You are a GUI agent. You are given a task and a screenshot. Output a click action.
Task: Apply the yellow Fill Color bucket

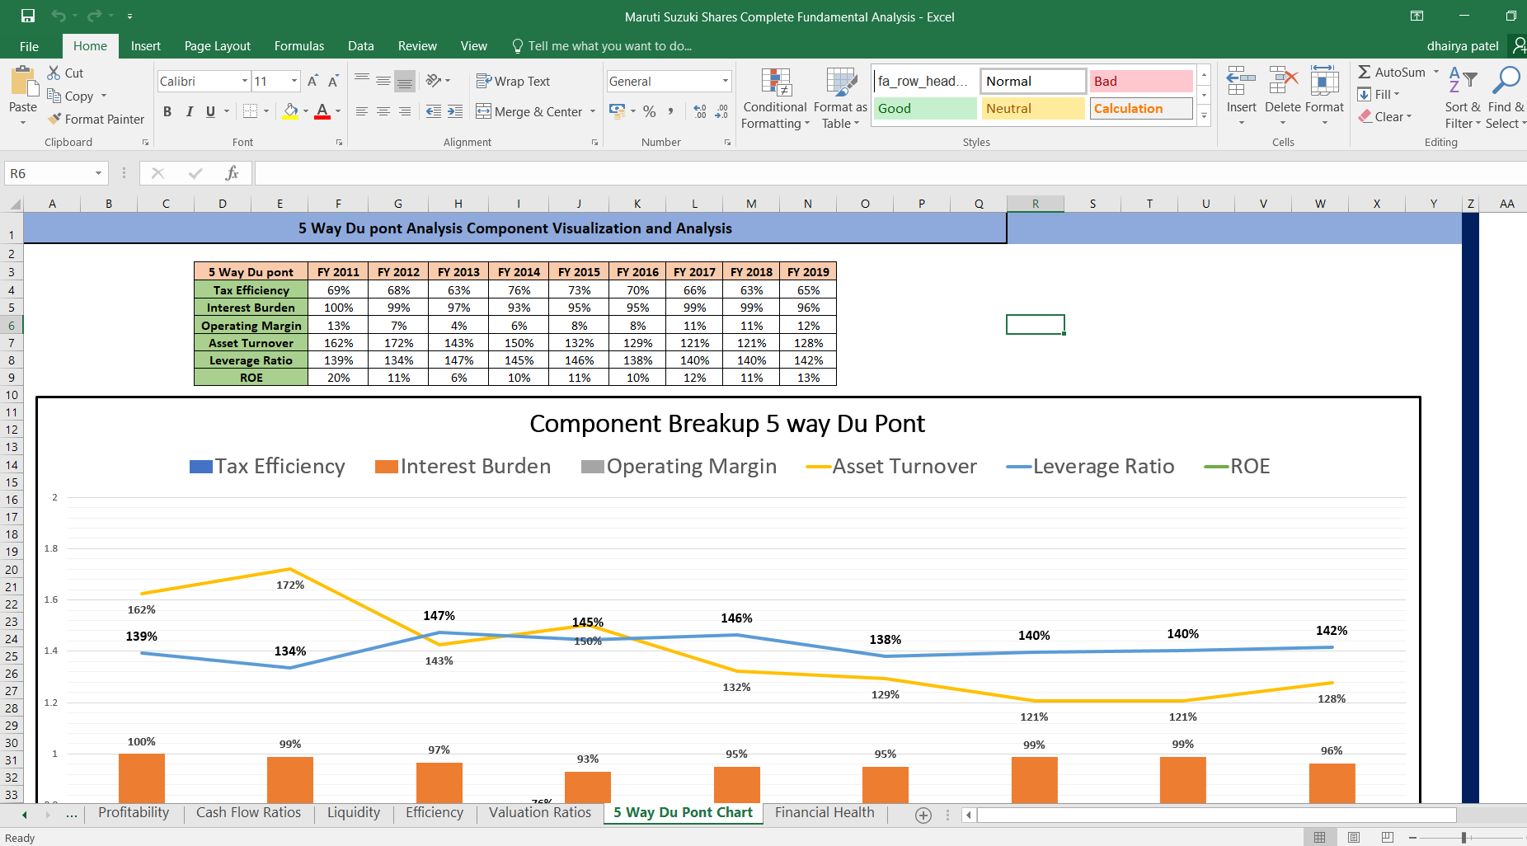point(290,111)
